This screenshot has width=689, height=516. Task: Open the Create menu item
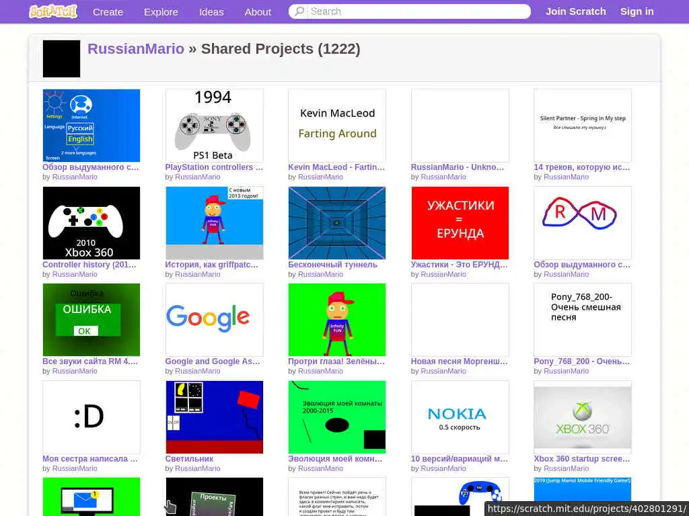(108, 12)
